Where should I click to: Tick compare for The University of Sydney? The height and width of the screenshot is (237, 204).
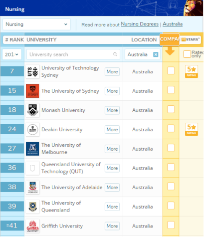coord(171,90)
